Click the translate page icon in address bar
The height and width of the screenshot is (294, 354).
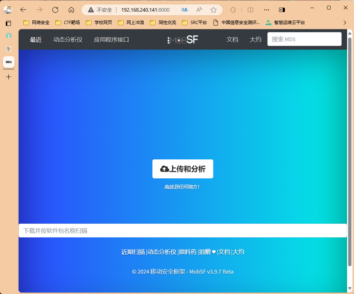[x=184, y=10]
